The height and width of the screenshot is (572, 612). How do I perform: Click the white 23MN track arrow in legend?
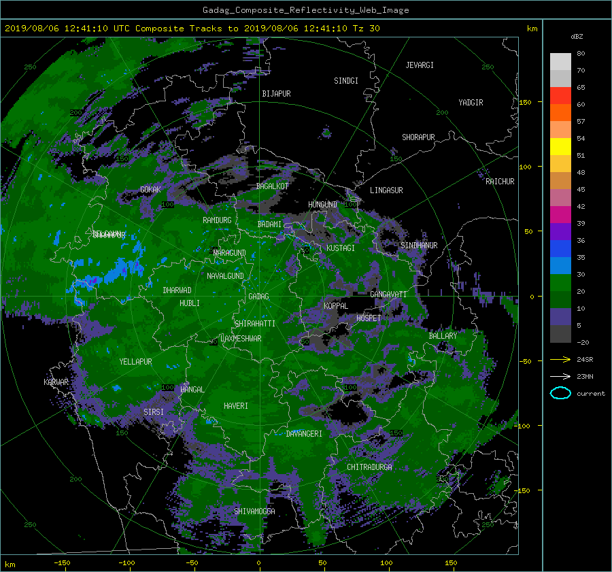(560, 376)
